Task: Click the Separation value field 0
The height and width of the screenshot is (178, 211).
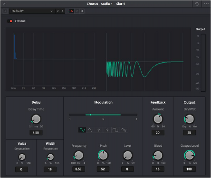Action: tap(21, 169)
